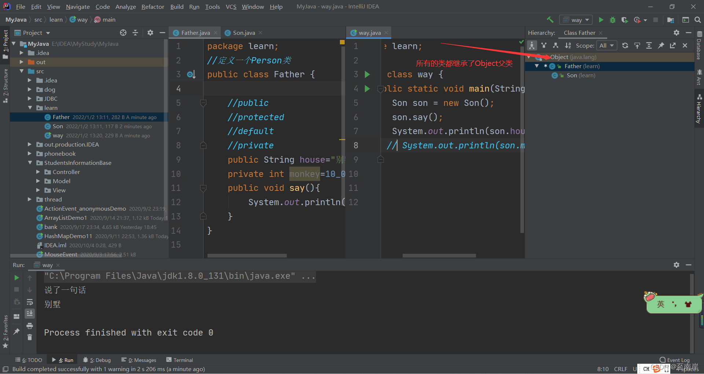Export hierarchy to text file icon
Viewport: 704px width, 374px height.
click(x=673, y=45)
